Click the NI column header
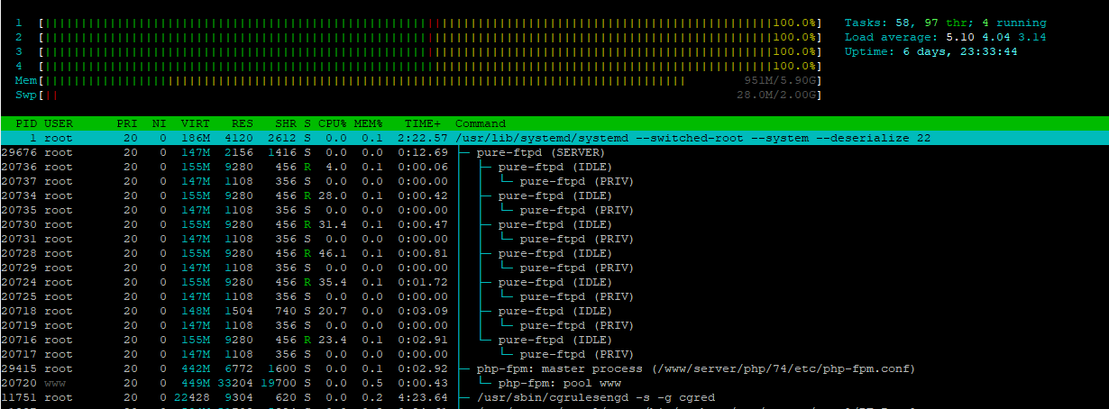1109x409 pixels. (160, 123)
